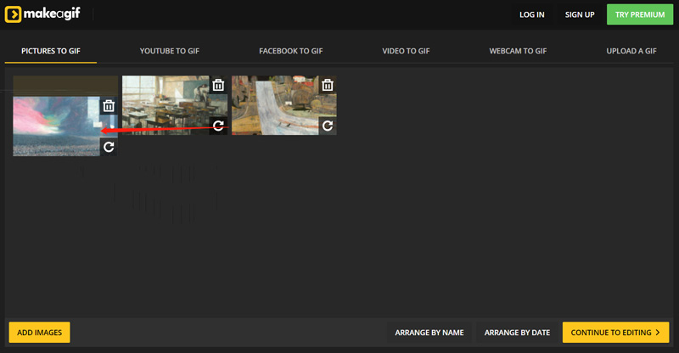This screenshot has width=679, height=353.
Task: Delete the third thumbnail image
Action: coord(328,85)
